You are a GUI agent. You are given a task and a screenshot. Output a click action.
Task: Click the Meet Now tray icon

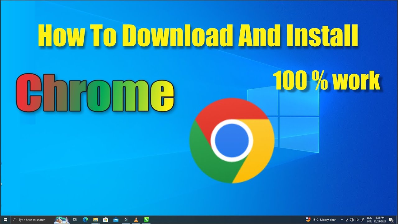347,220
